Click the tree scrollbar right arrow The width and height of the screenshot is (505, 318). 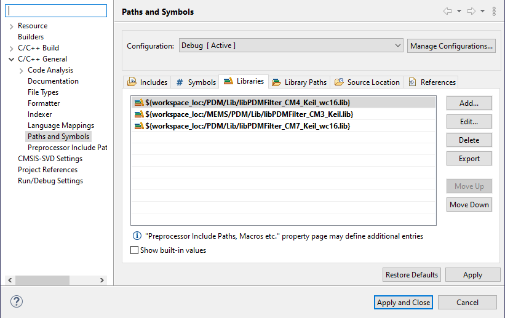101,280
